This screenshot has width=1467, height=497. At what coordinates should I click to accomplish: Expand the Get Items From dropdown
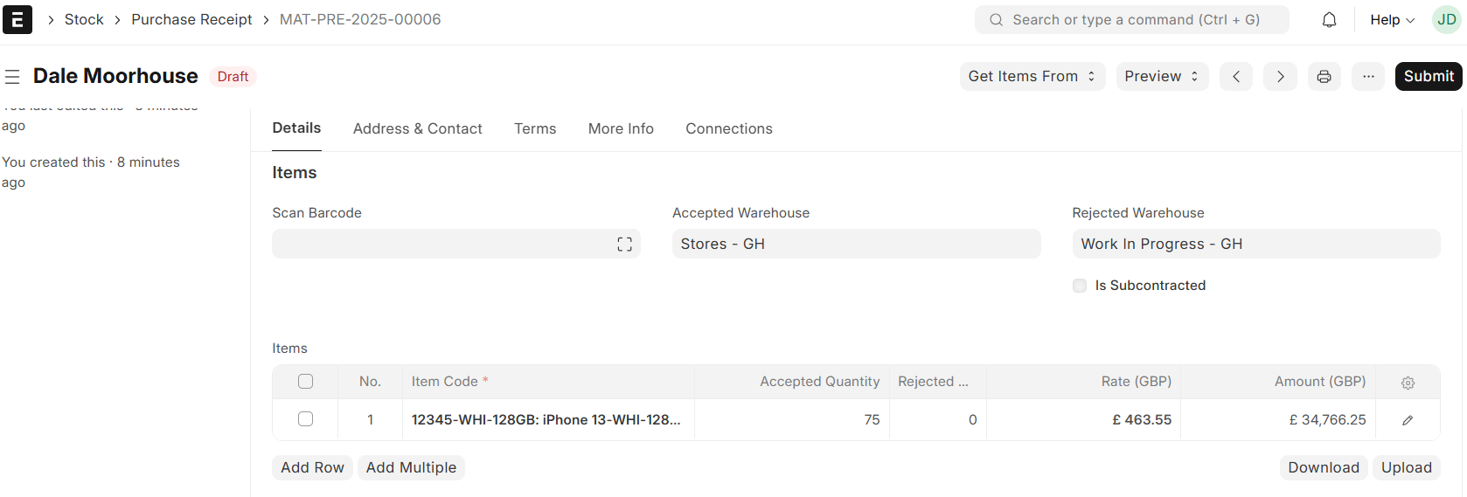click(1032, 77)
